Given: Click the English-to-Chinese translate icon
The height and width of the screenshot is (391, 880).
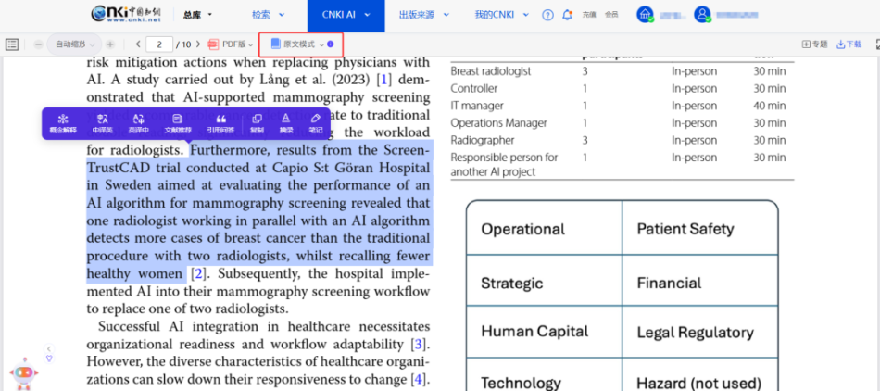Looking at the screenshot, I should (139, 122).
